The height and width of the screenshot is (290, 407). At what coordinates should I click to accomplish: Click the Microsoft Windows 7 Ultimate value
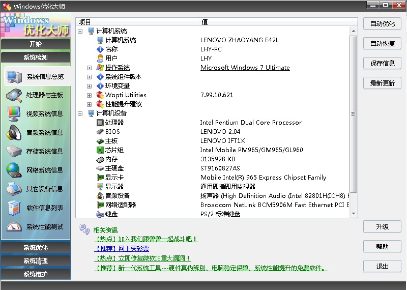pyautogui.click(x=245, y=68)
